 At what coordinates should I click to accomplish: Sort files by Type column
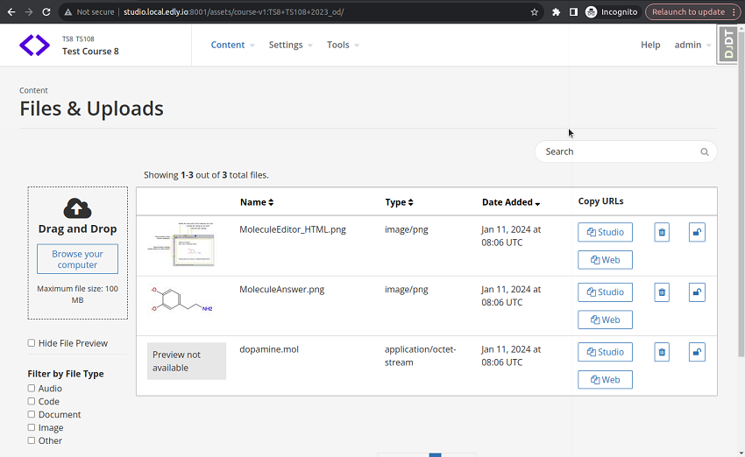399,202
